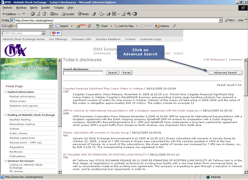Open the VILNIUS exchange link
248x180 pixels.
click(x=179, y=53)
